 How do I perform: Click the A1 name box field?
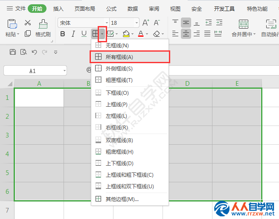tap(35, 71)
